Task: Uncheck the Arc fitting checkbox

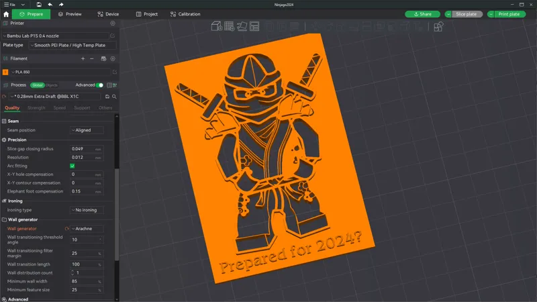Action: click(72, 166)
